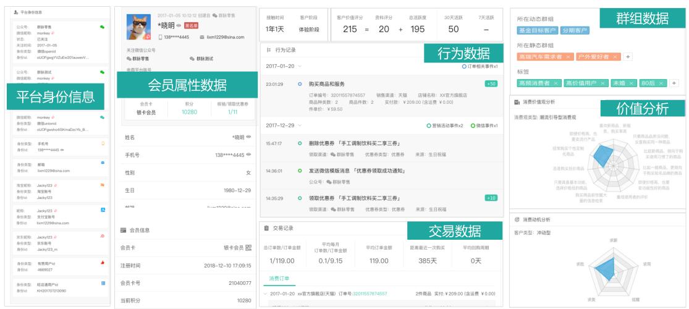Viewport: 689px width, 309px height.
Task: Collapse the 2017-12-29 behavior date group
Action: [300, 125]
